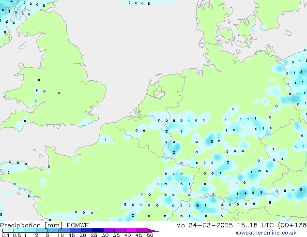This screenshot has width=307, height=237.
Task: Click the 20–25 mm dark blue swatch
Action: pyautogui.click(x=86, y=231)
